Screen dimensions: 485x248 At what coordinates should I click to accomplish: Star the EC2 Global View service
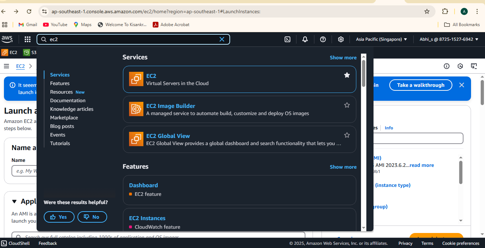(x=347, y=135)
